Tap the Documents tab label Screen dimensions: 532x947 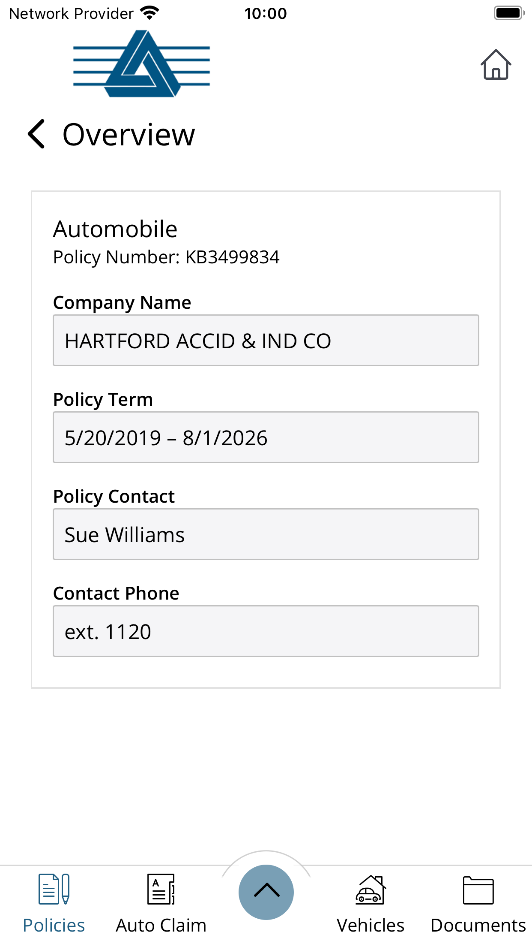coord(478,926)
